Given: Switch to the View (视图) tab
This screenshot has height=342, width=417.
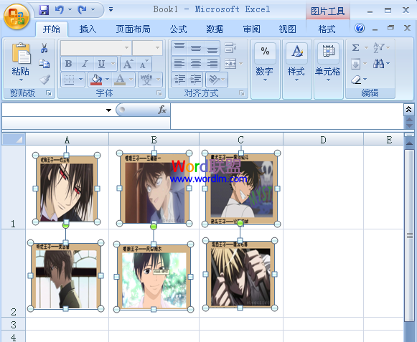Looking at the screenshot, I should [288, 29].
